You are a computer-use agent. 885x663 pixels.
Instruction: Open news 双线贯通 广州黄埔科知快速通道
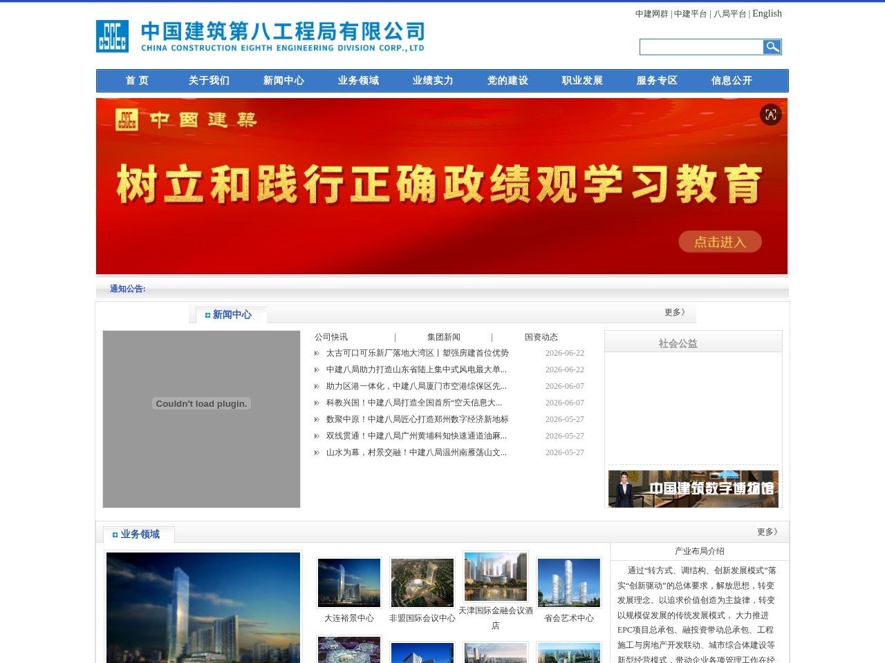416,436
